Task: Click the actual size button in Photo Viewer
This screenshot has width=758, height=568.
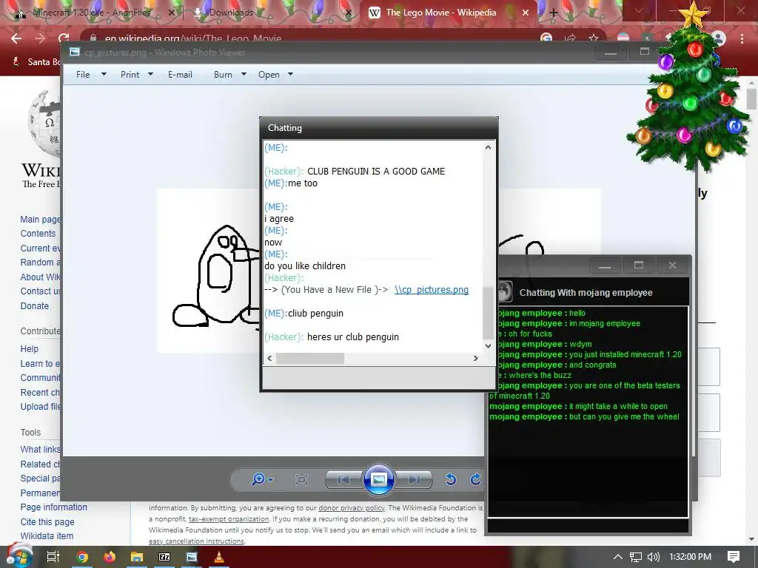Action: tap(302, 479)
